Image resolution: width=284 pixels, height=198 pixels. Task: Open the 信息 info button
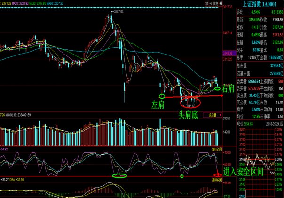[x=215, y=3]
